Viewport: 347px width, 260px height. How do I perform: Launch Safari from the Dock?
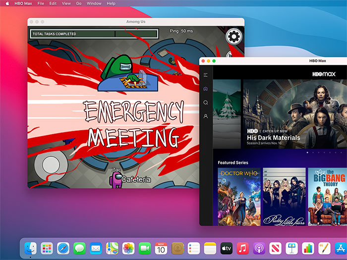pyautogui.click(x=63, y=249)
